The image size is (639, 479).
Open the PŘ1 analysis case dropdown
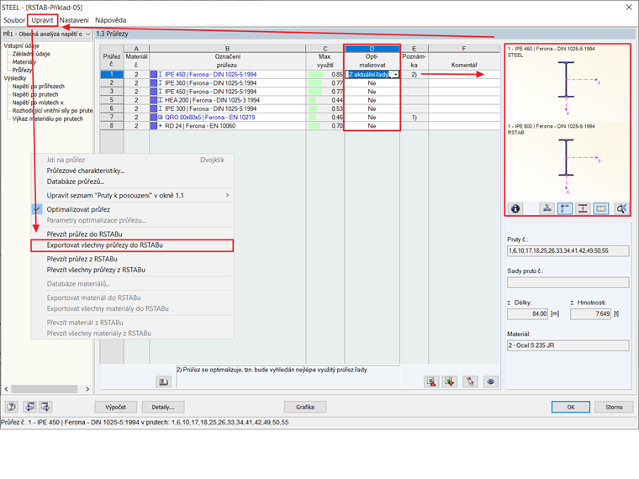pyautogui.click(x=46, y=34)
